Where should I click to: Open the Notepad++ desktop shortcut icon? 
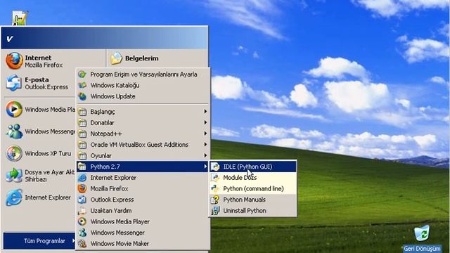(20, 18)
